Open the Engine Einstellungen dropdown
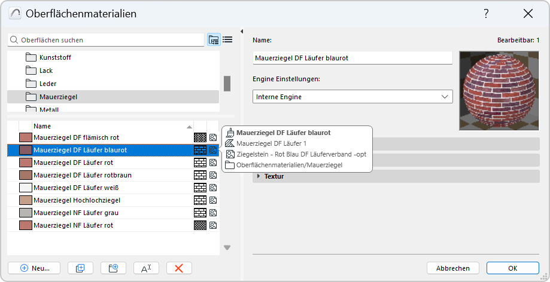550x282 pixels. [353, 96]
